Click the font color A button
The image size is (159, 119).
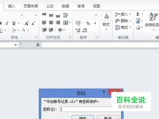(24, 30)
